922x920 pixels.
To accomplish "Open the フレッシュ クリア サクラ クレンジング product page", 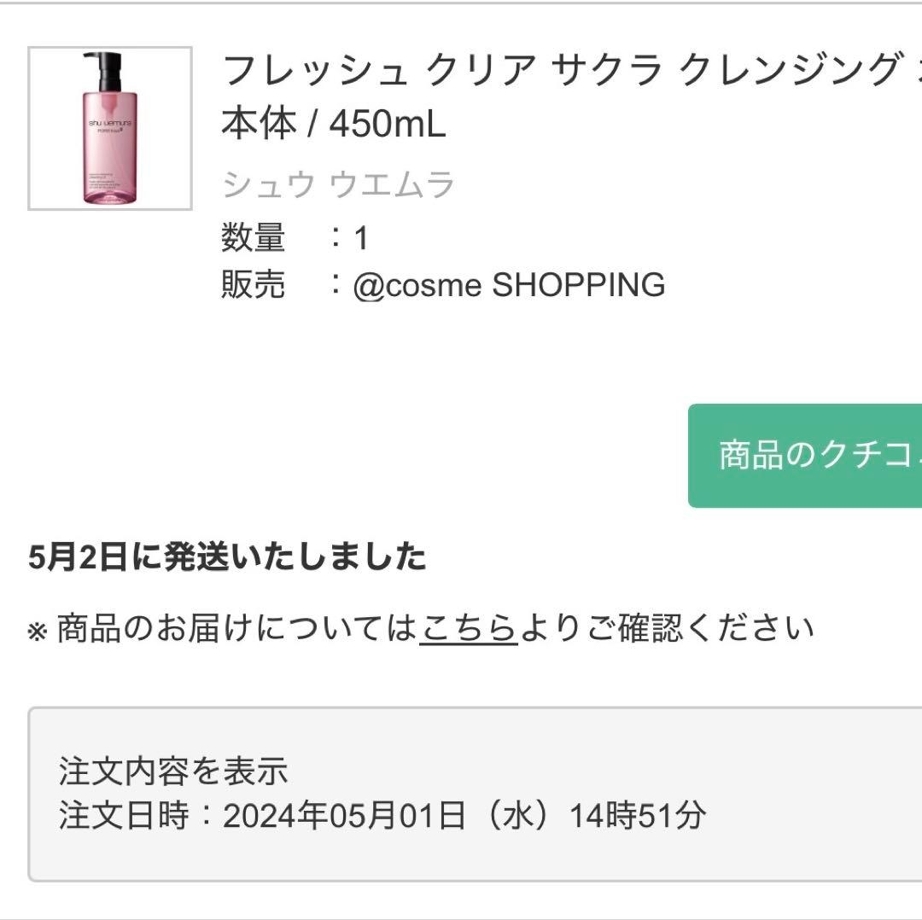I will click(512, 73).
